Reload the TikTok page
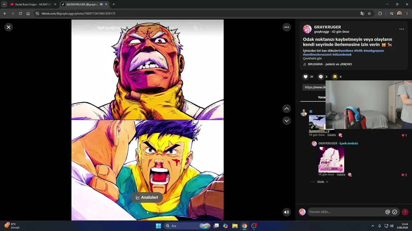The height and width of the screenshot is (231, 412). pos(20,13)
